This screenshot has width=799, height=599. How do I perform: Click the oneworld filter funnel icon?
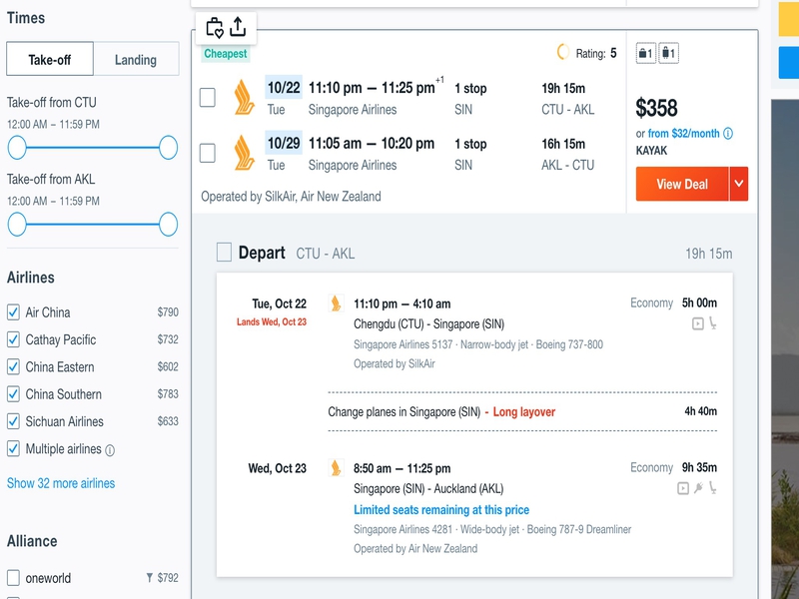[x=149, y=578]
